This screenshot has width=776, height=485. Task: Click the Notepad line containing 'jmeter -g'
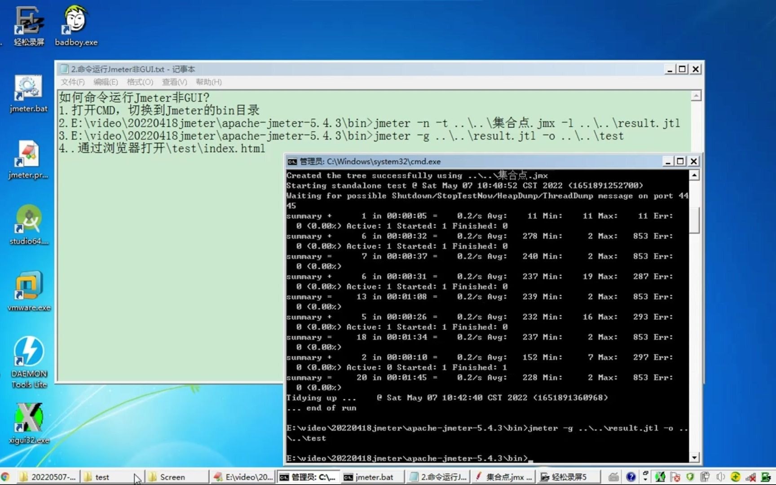tap(341, 136)
